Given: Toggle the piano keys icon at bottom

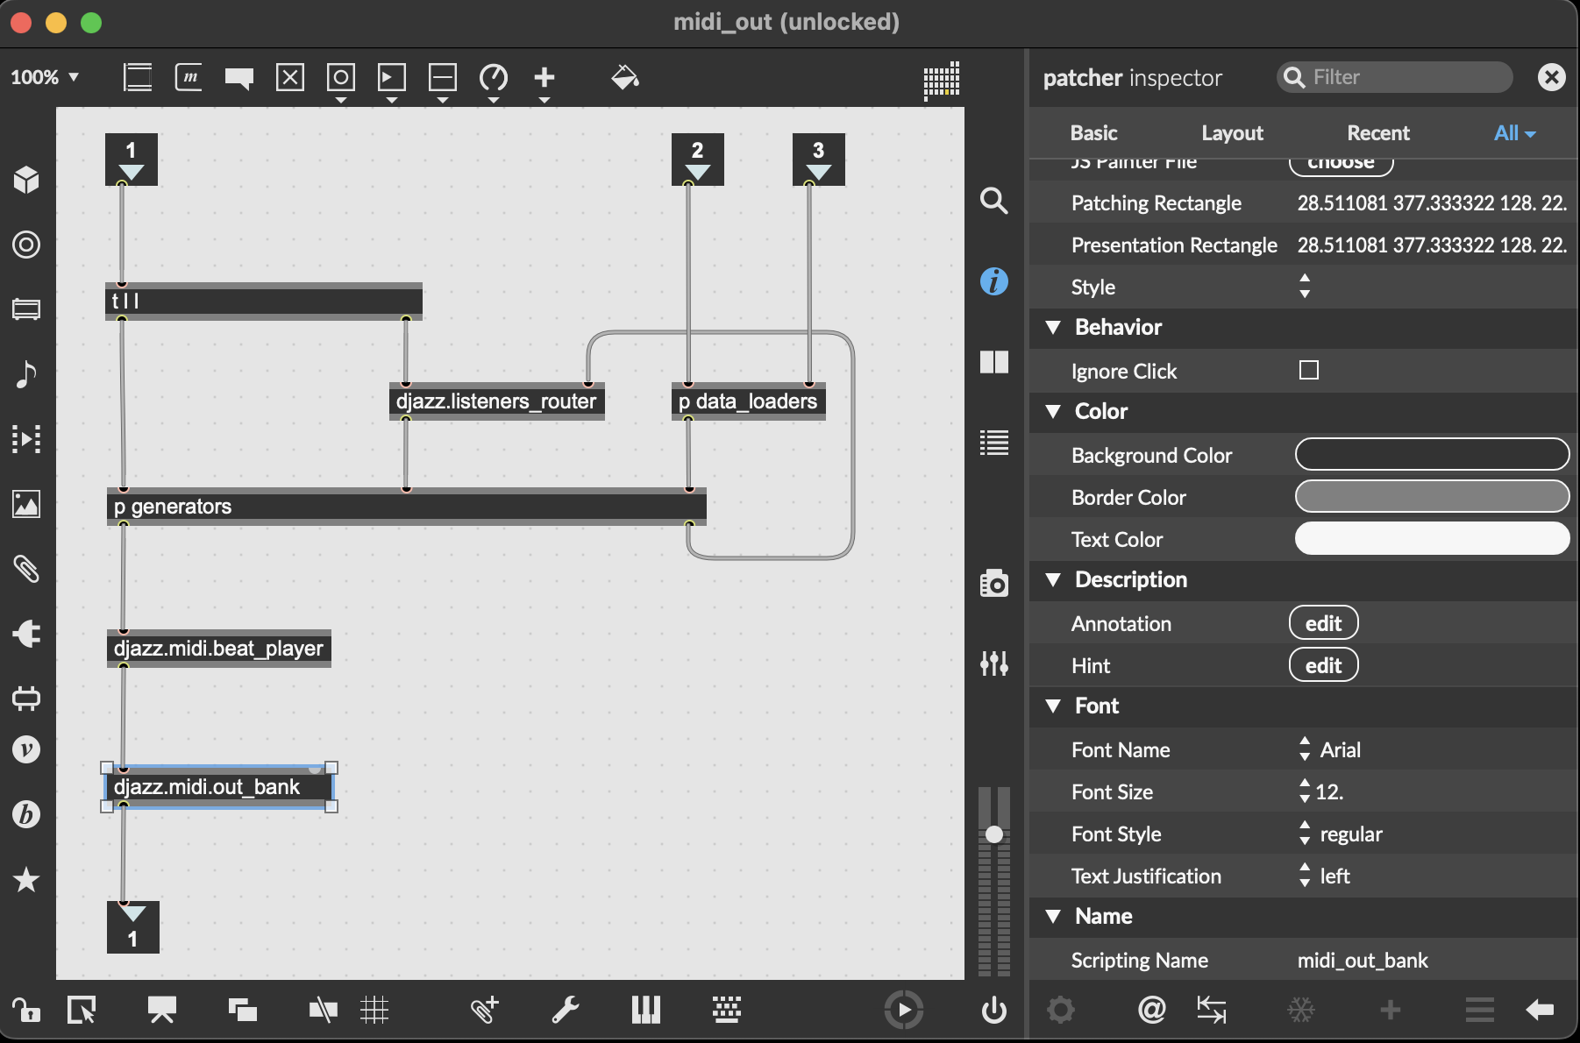Looking at the screenshot, I should point(645,1011).
